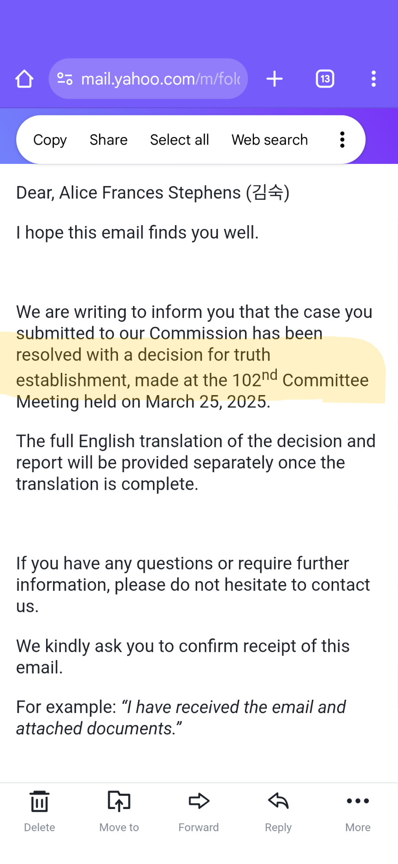Open the tab switcher showing 13 tabs
The height and width of the screenshot is (864, 398).
click(x=325, y=79)
